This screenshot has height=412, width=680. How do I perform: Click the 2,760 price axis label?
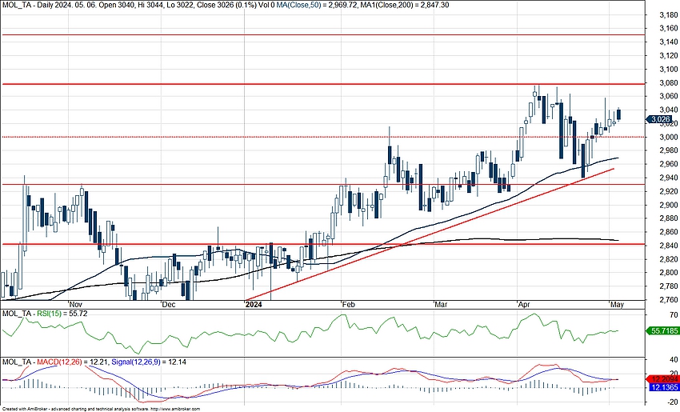coord(668,300)
